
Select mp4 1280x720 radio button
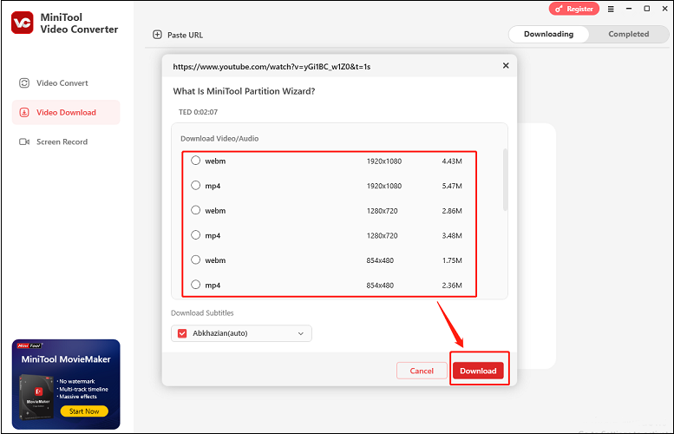(x=195, y=235)
